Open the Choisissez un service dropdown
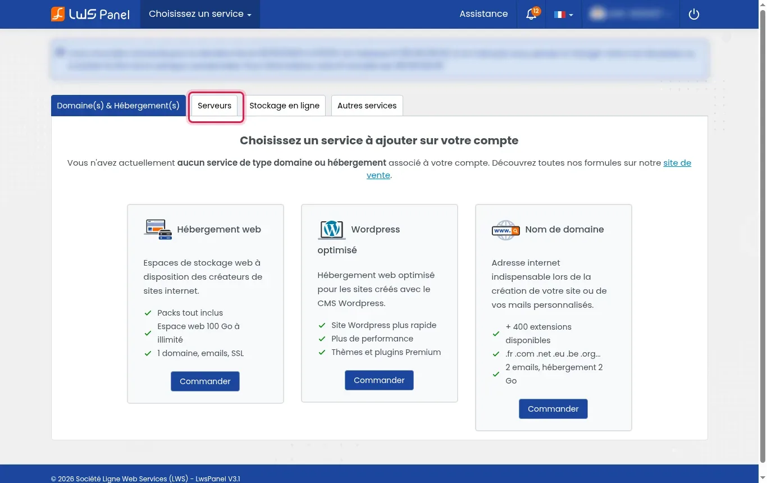The image size is (767, 483). [x=200, y=14]
